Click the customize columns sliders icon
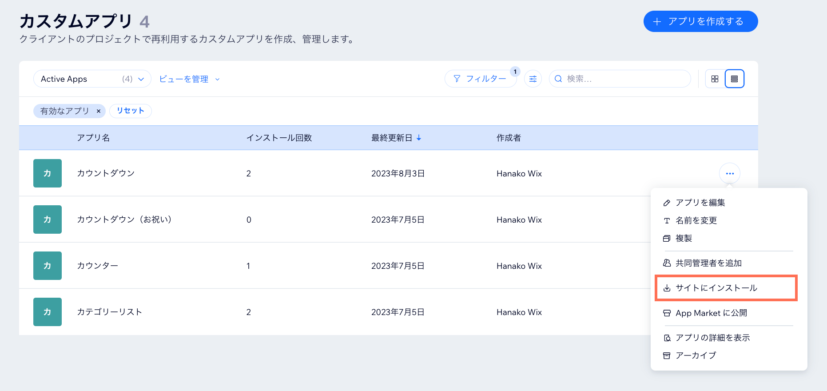 [x=533, y=79]
